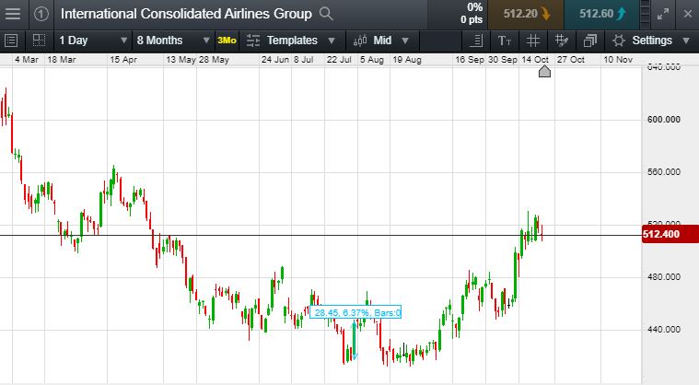Click the price scale alignment icon
Image resolution: width=699 pixels, height=385 pixels.
(x=476, y=41)
